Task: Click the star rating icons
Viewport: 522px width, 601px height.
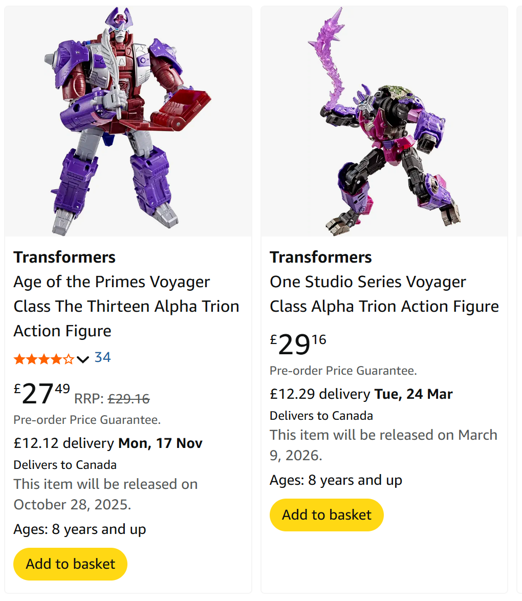Action: [x=44, y=359]
